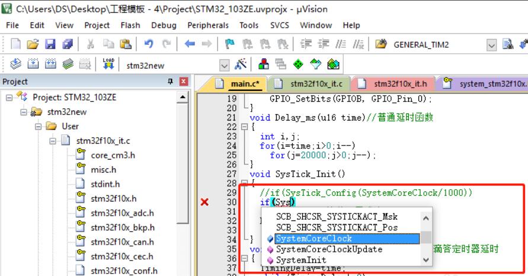Switch to the stm32f10x_it.h tab
Screen dimensions: 528x276
[398, 84]
